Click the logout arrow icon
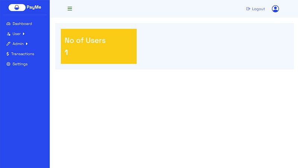Screen dimensions: 298x168 coord(248,9)
